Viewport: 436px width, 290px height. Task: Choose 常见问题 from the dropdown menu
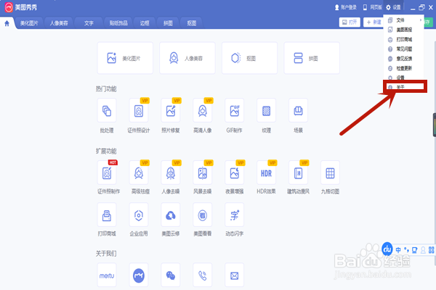click(x=404, y=49)
